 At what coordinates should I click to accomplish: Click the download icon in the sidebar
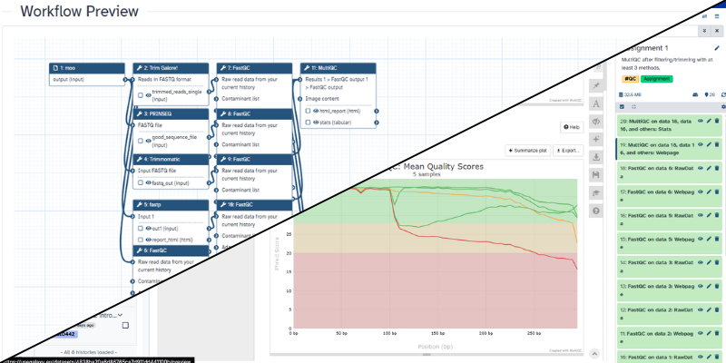click(596, 157)
